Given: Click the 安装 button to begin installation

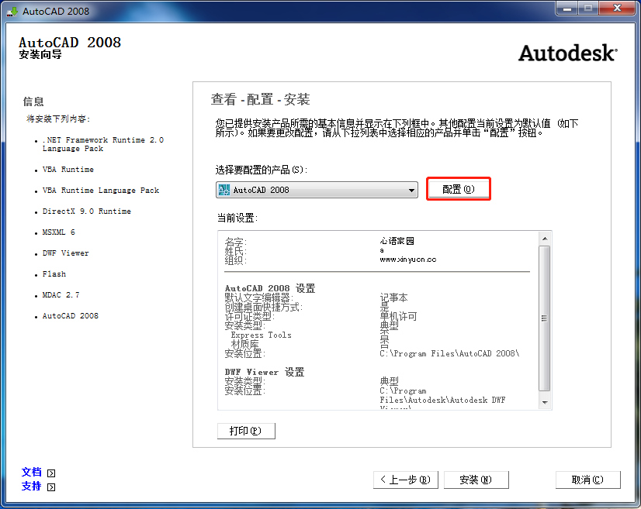Looking at the screenshot, I should 476,480.
